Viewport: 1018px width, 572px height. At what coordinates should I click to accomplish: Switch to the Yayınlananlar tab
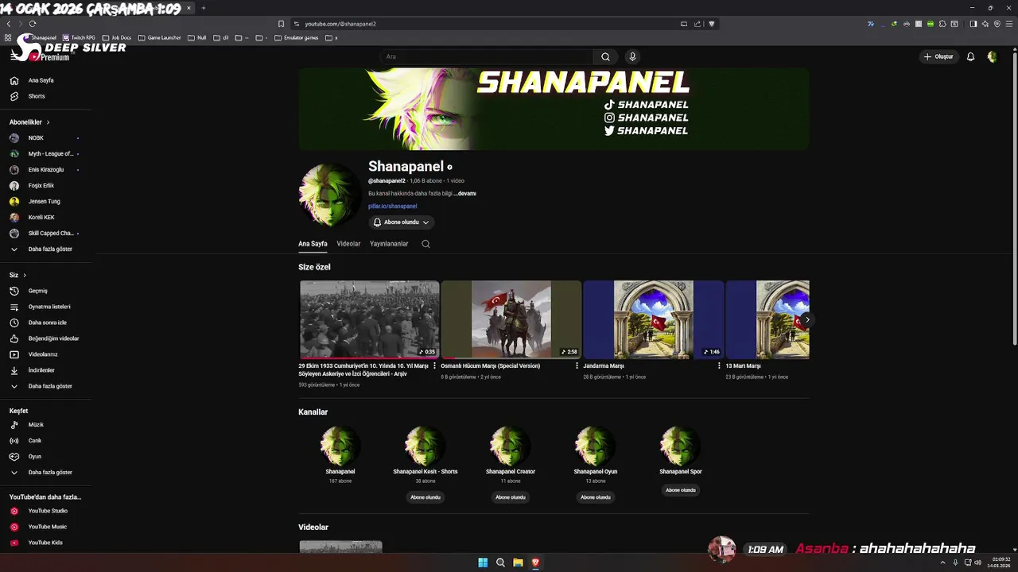point(389,244)
